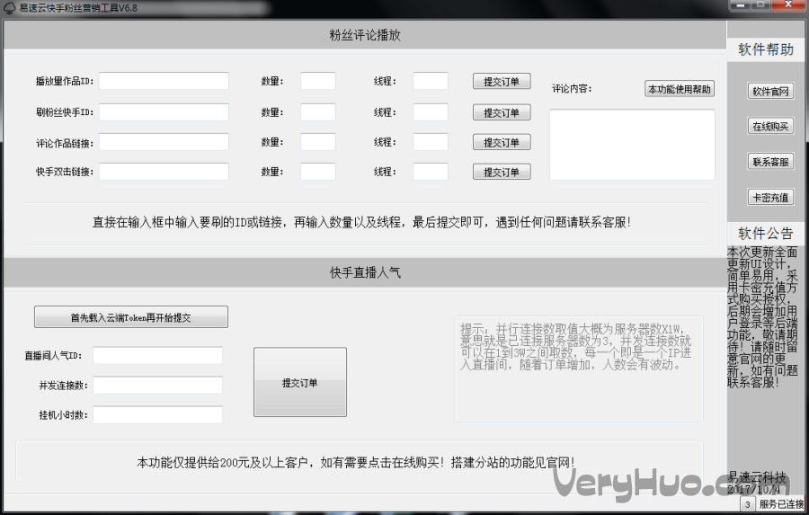809x515 pixels.
Task: Click the 在线购买 button
Action: [x=770, y=127]
